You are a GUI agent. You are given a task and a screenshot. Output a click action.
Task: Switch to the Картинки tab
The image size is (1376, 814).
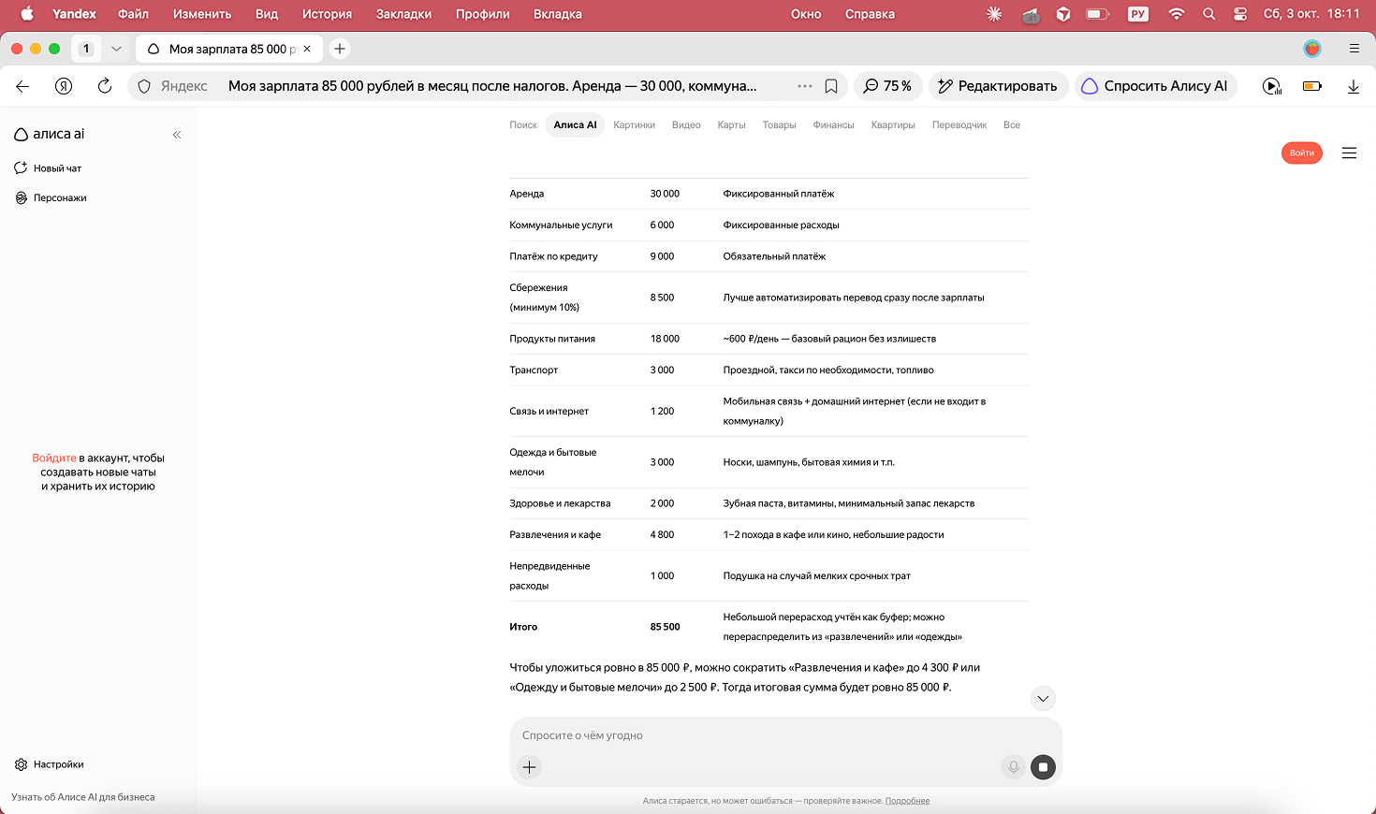(635, 125)
